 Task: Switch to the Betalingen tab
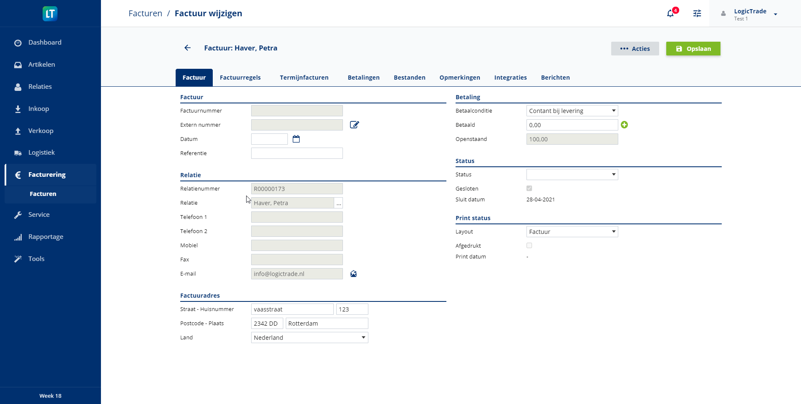coord(363,78)
